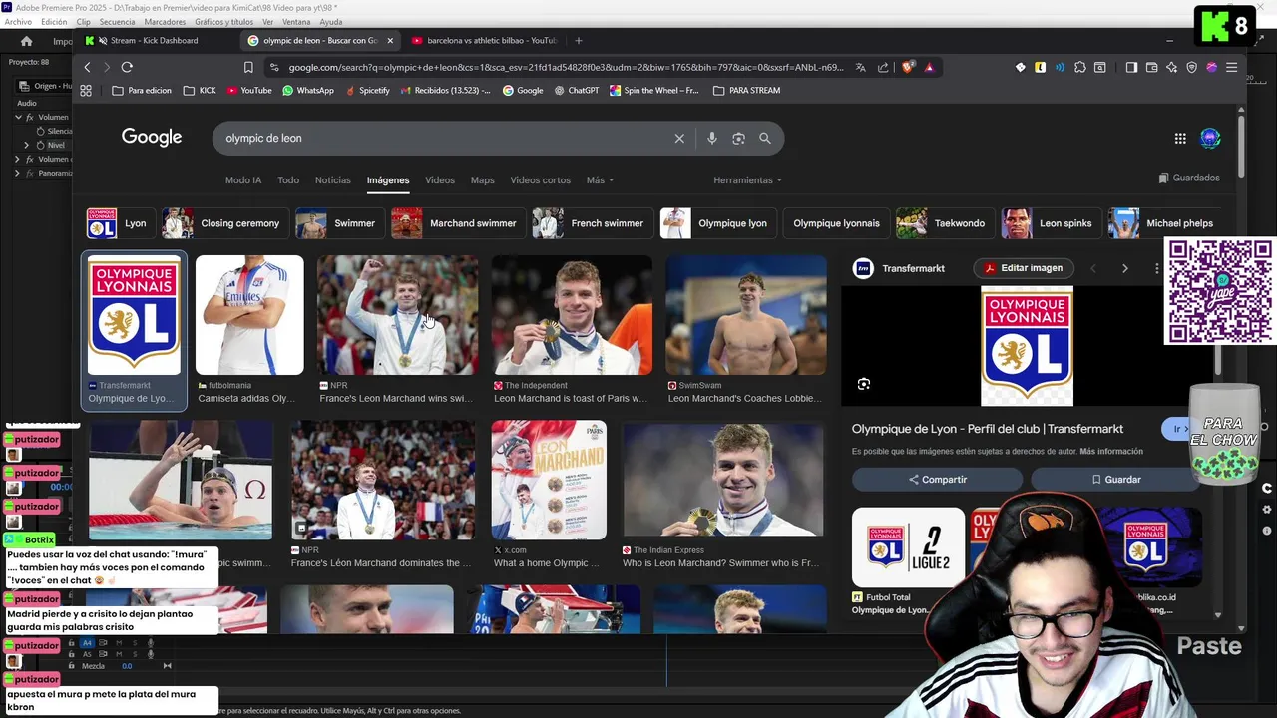Viewport: 1277px width, 718px height.
Task: Expand the Panoramizador effect
Action: click(x=17, y=173)
